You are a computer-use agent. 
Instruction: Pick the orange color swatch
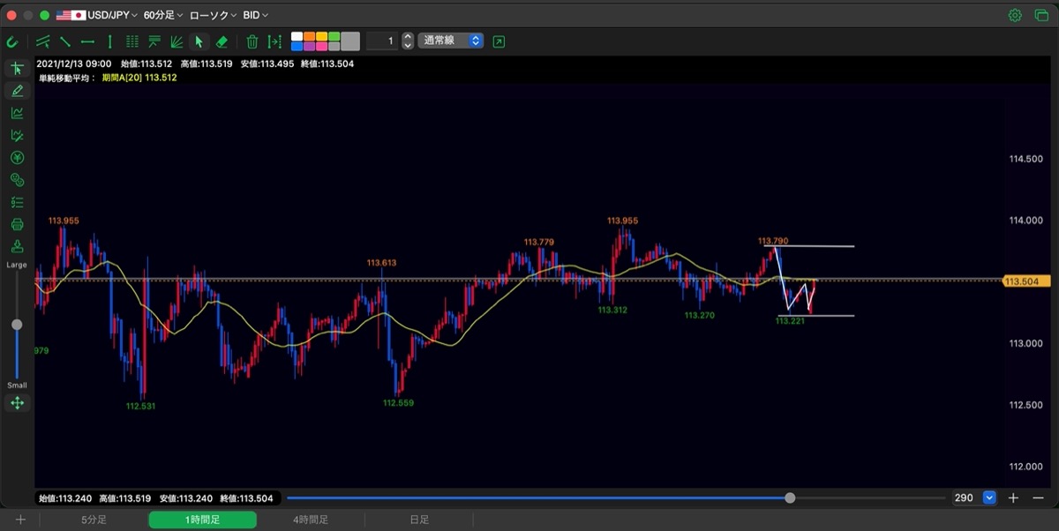tap(310, 37)
